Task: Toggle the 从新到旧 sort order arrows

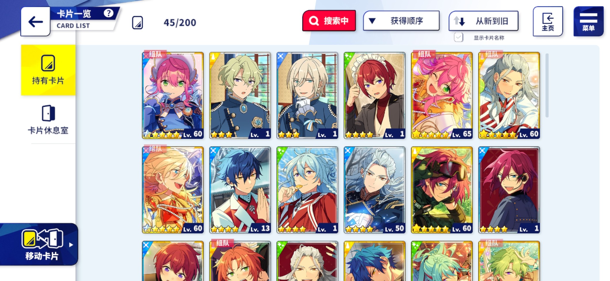Action: (x=459, y=21)
